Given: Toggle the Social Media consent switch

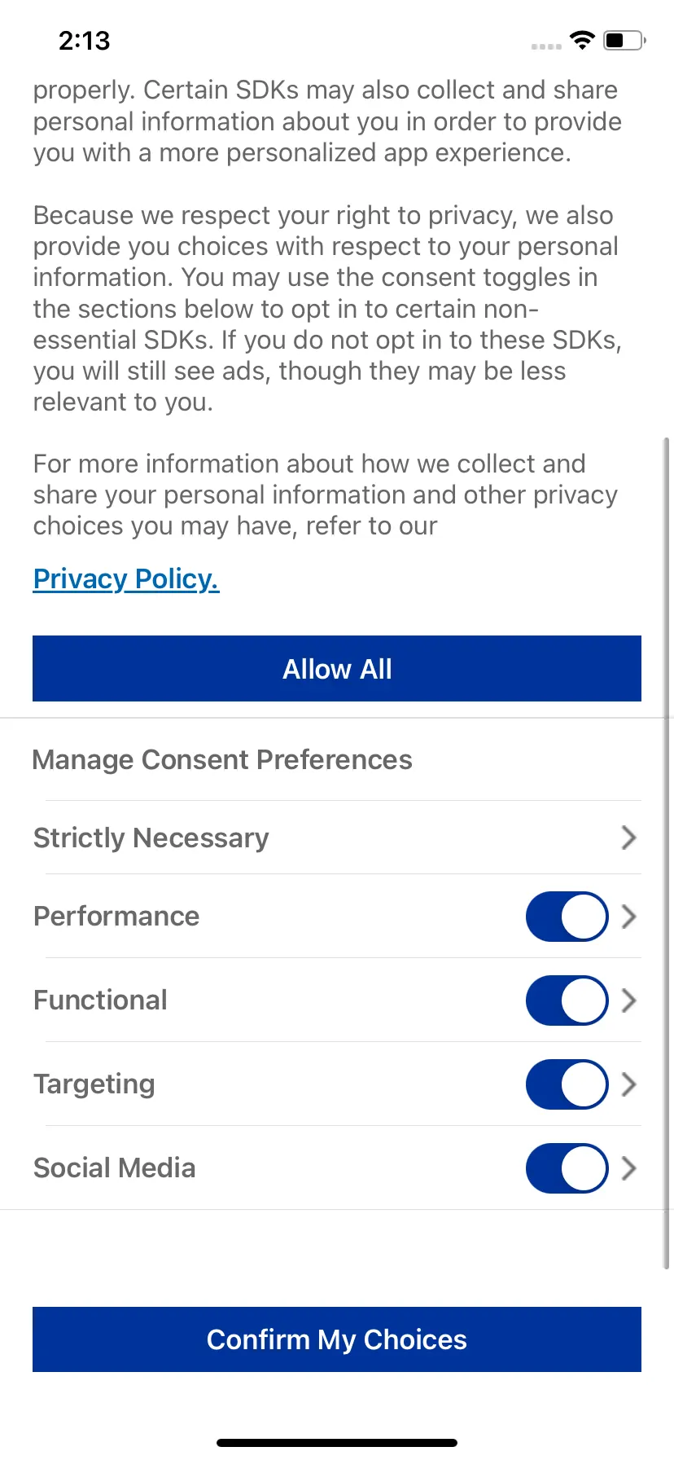Looking at the screenshot, I should click(567, 1168).
